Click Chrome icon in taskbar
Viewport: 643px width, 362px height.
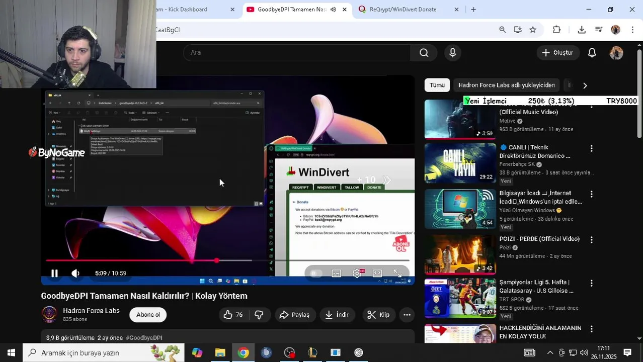pyautogui.click(x=243, y=352)
